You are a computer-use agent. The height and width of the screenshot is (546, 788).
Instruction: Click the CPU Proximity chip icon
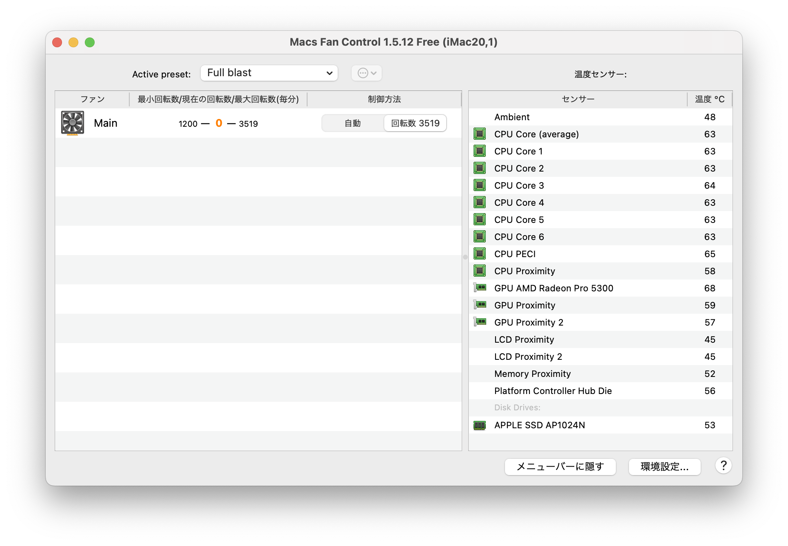pyautogui.click(x=480, y=271)
